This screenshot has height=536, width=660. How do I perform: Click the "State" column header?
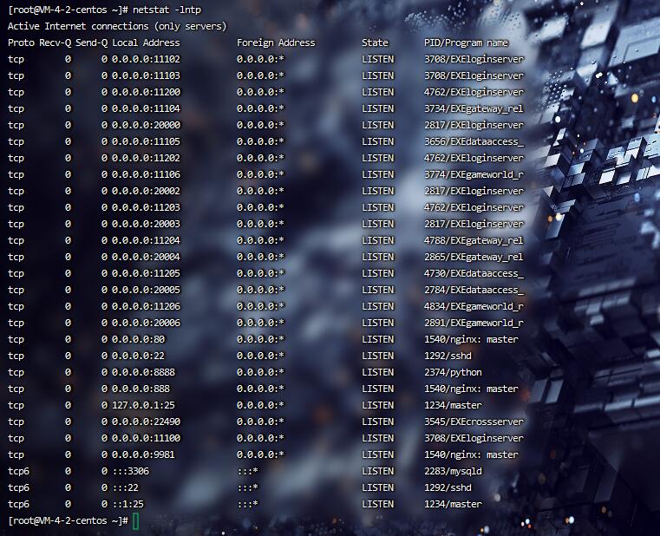pos(375,42)
